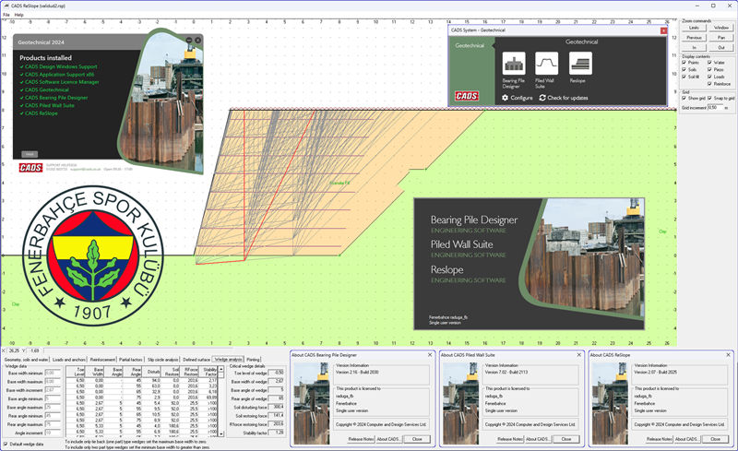
Task: Select Geotechnical tab in CADS System
Action: click(x=470, y=46)
